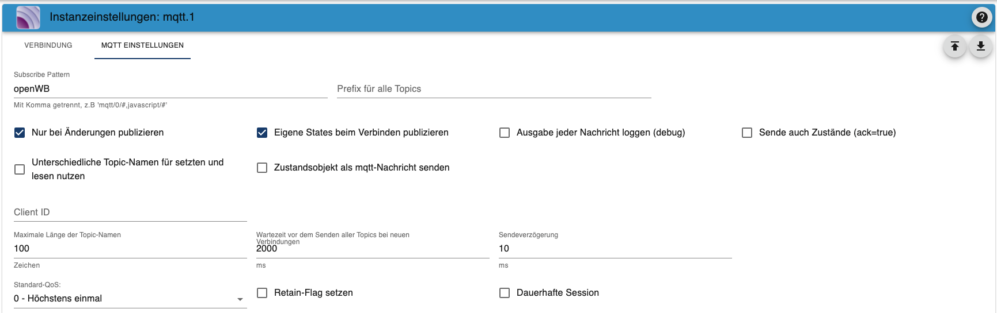Image resolution: width=997 pixels, height=313 pixels.
Task: Click the MQTT adapter logo icon
Action: 28,17
